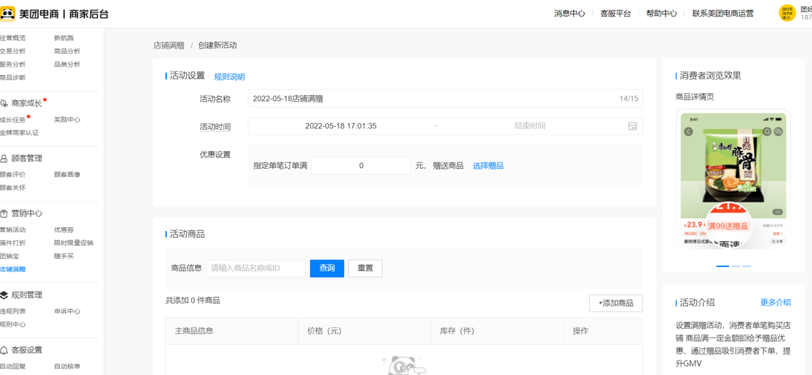
Task: Click the +添加商品 button
Action: 616,303
